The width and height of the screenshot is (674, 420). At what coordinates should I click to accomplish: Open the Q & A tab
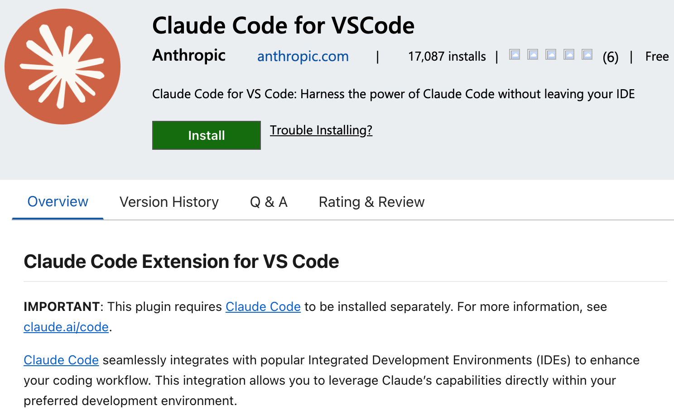click(269, 202)
